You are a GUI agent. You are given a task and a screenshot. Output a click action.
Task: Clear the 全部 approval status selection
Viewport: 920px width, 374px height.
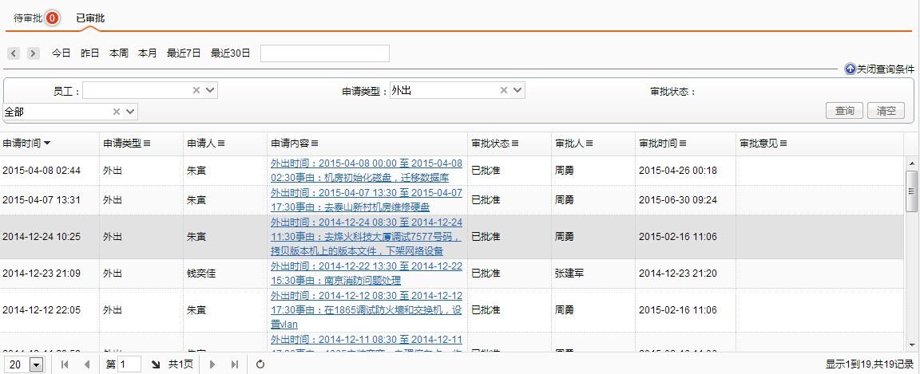click(x=117, y=112)
